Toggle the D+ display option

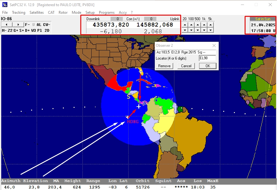click(27, 31)
